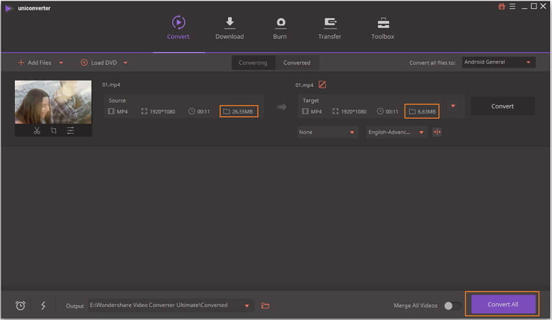Click the uniconverter logo icon
This screenshot has height=320, width=552.
(x=8, y=8)
